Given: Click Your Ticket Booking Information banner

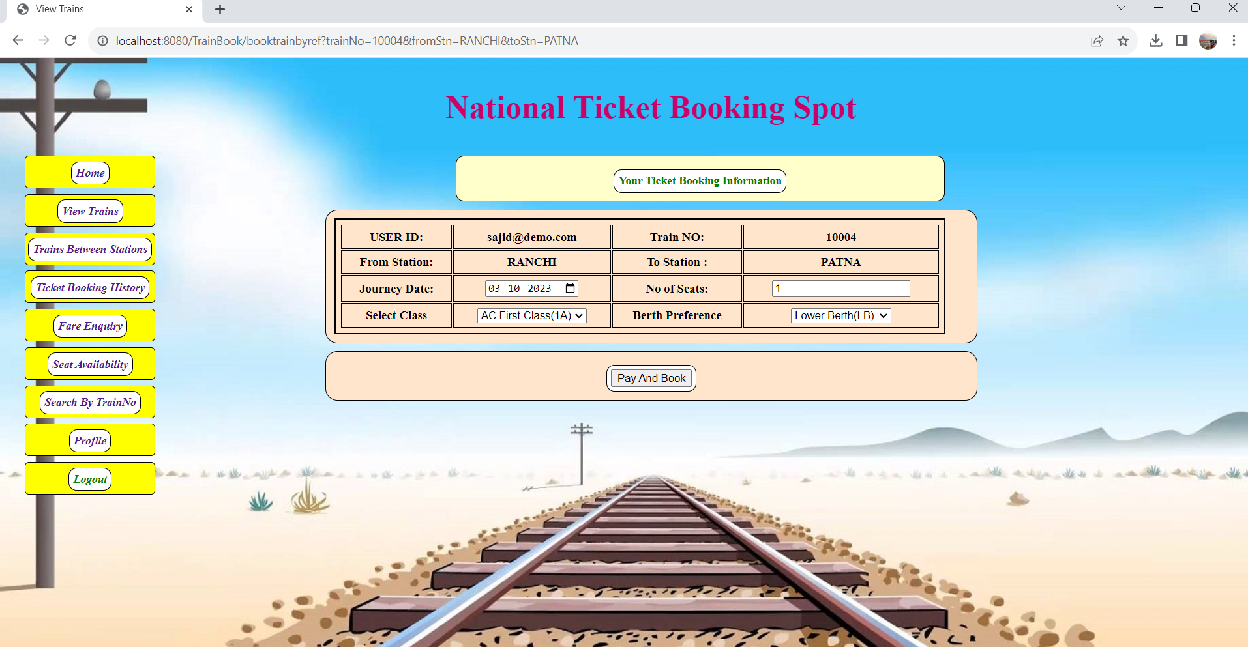Looking at the screenshot, I should pos(699,180).
